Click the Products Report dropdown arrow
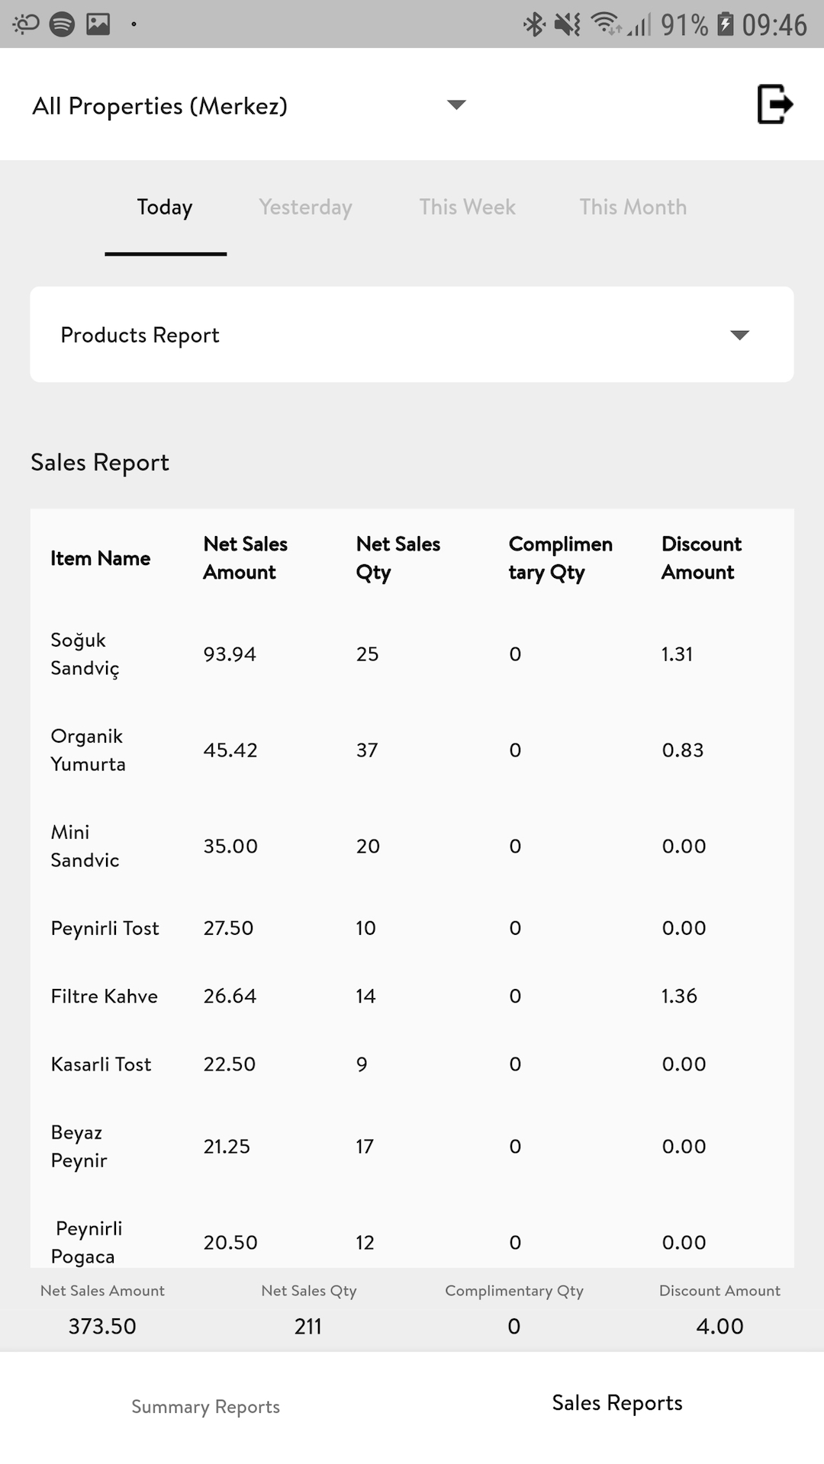This screenshot has height=1464, width=824. [739, 335]
